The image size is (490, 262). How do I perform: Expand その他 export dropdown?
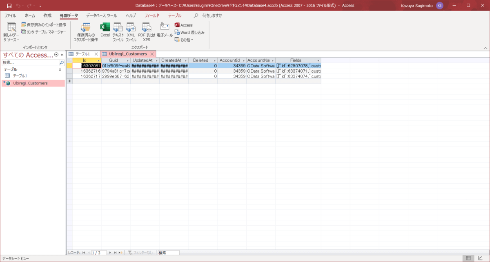[184, 40]
